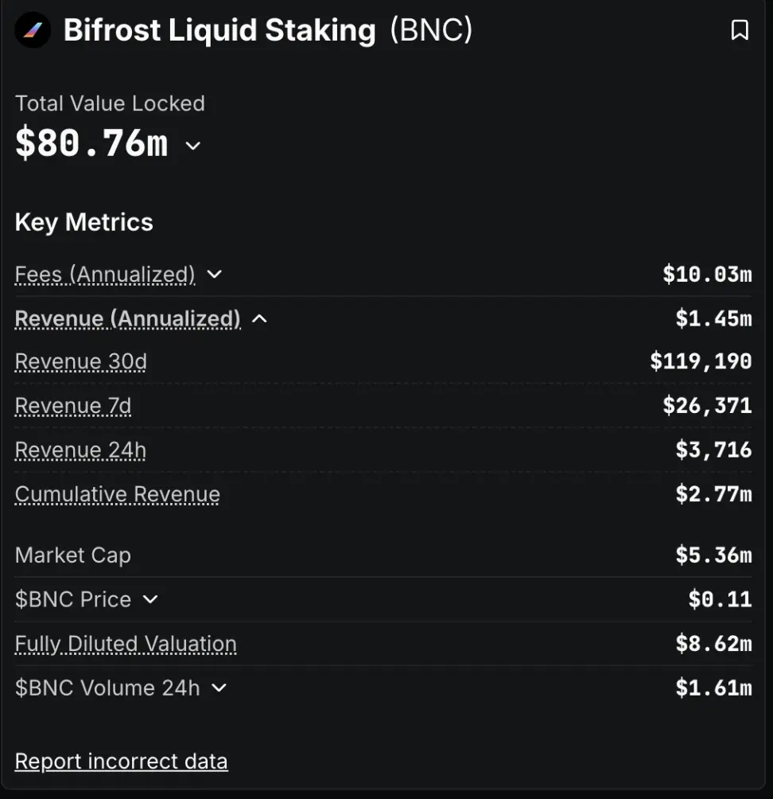The width and height of the screenshot is (773, 799).
Task: Click the Bifrost Liquid Staking title
Action: (x=219, y=29)
